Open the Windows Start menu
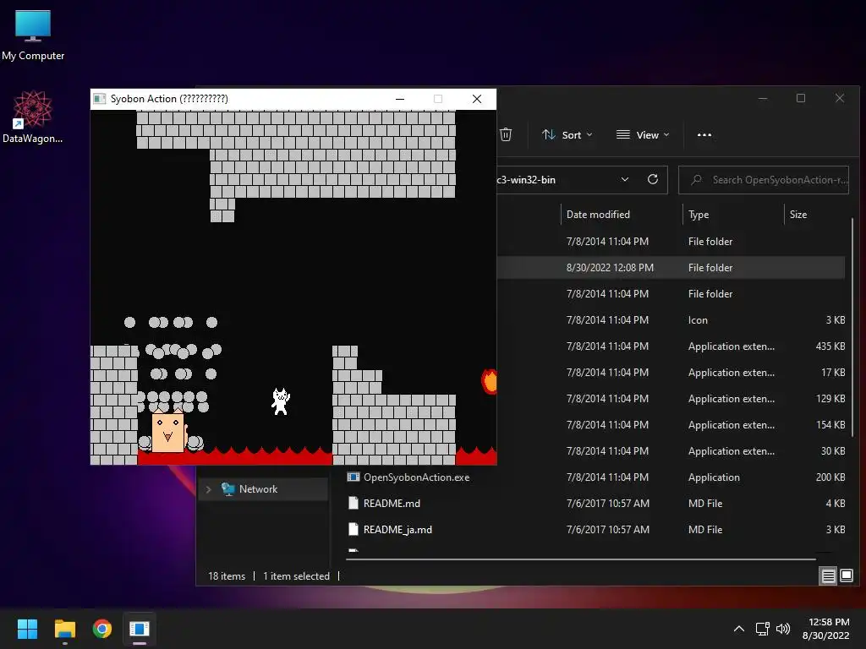866x649 pixels. (27, 629)
